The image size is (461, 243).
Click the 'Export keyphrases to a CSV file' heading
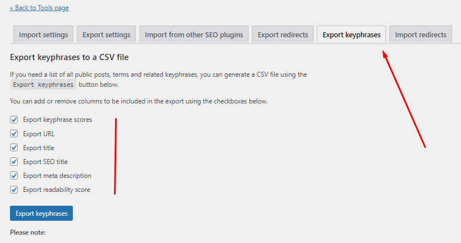click(x=70, y=57)
